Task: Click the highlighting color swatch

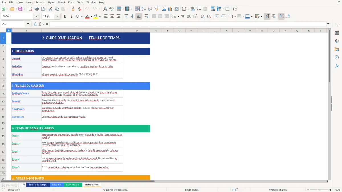Action: click(95, 16)
